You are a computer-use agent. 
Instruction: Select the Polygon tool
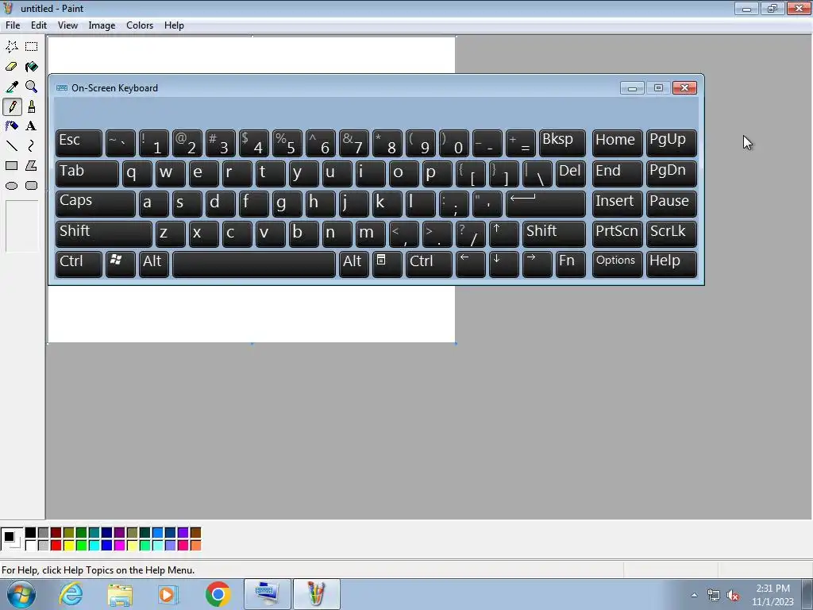point(32,166)
